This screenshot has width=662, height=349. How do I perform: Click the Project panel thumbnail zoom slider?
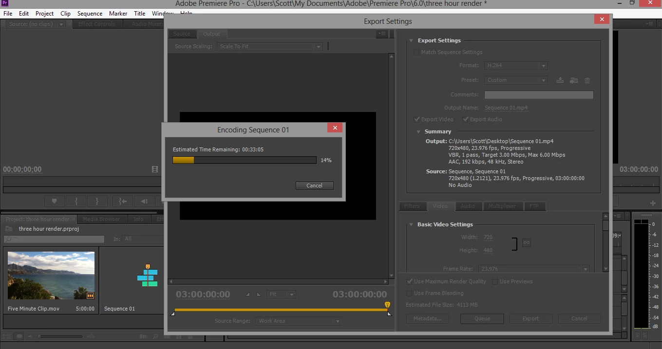click(x=40, y=336)
